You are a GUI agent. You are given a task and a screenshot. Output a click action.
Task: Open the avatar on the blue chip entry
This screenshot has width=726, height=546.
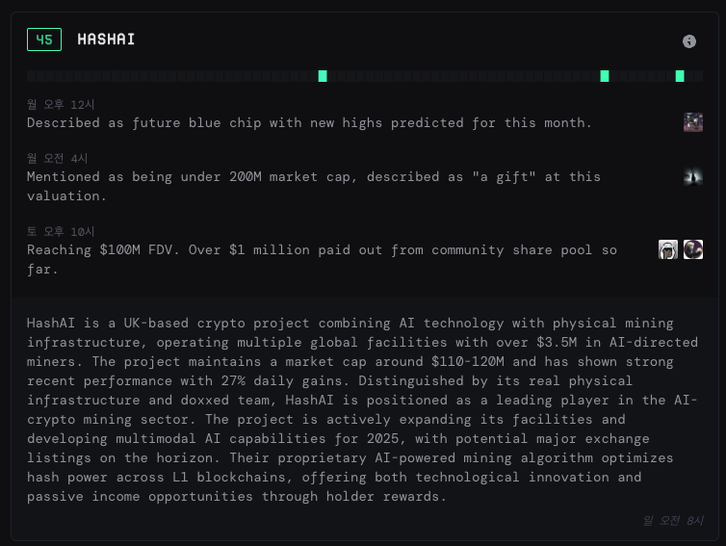[693, 122]
